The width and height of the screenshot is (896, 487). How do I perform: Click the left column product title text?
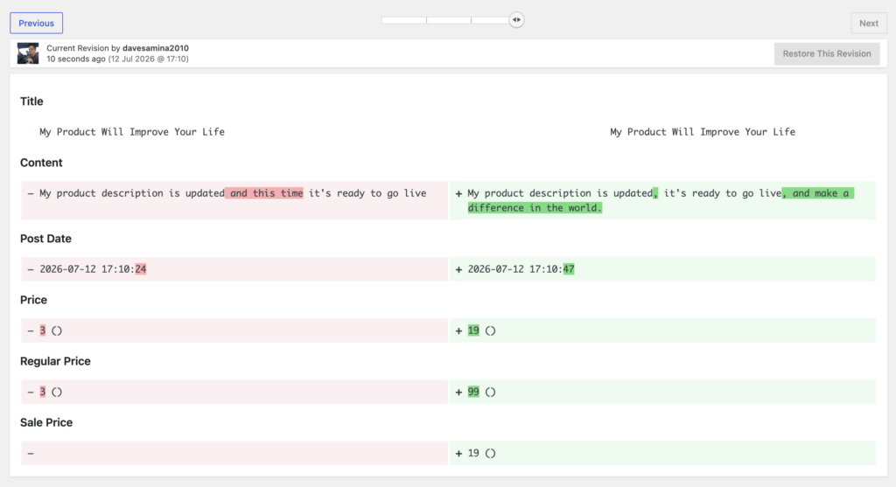[x=132, y=132]
